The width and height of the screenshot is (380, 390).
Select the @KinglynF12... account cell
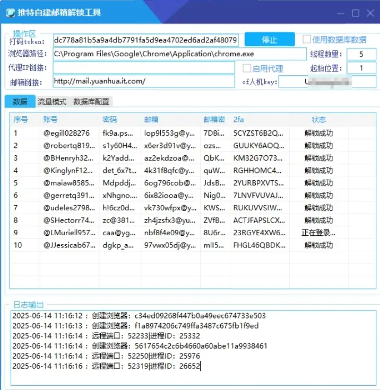click(x=69, y=171)
